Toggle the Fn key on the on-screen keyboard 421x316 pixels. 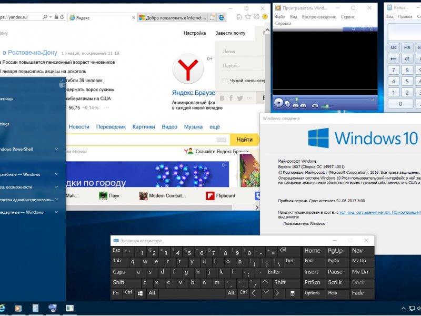(x=116, y=293)
